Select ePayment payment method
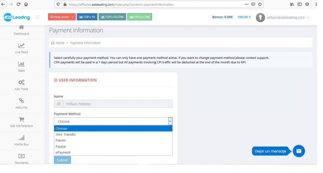This screenshot has height=173, width=323. [x=113, y=153]
